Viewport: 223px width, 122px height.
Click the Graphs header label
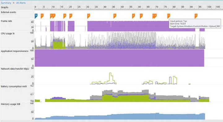coord(5,7)
